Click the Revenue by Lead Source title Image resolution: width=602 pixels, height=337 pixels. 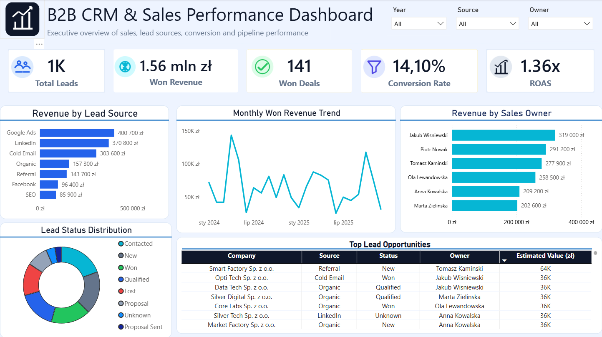(x=85, y=113)
